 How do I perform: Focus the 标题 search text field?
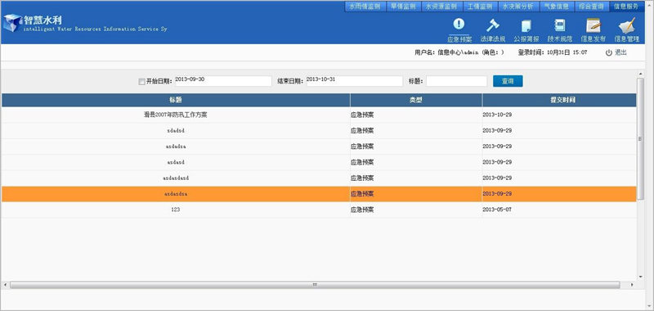tap(456, 81)
